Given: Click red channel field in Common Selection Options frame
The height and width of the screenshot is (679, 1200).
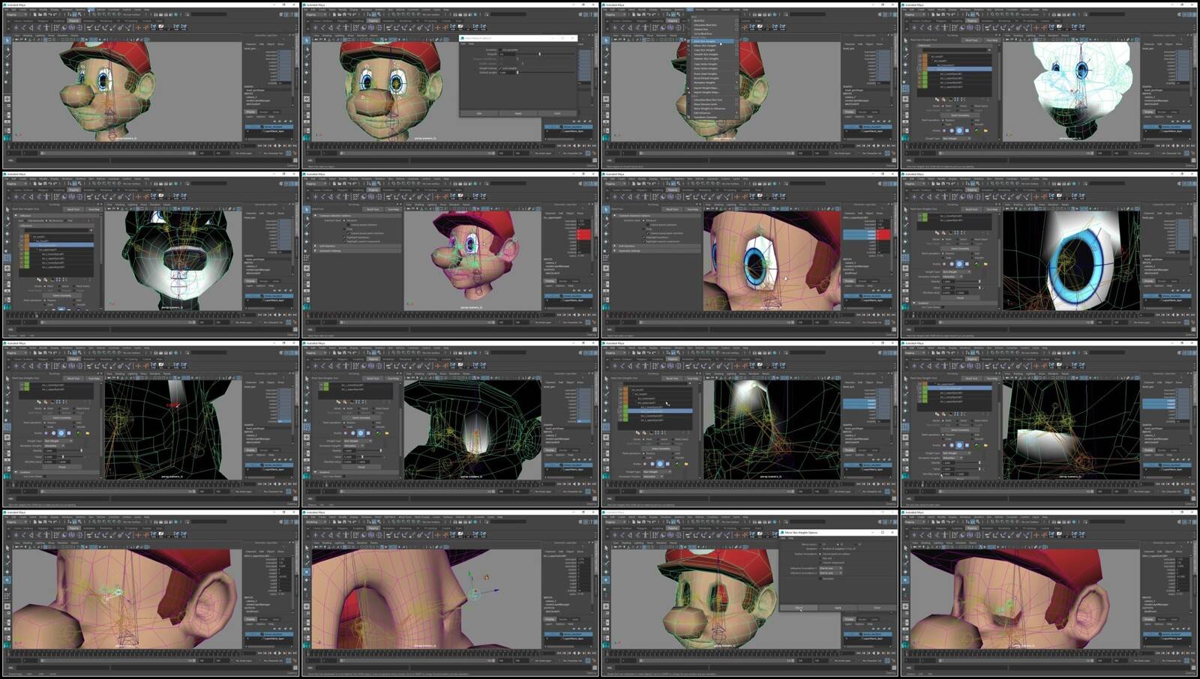Looking at the screenshot, I should (x=584, y=235).
